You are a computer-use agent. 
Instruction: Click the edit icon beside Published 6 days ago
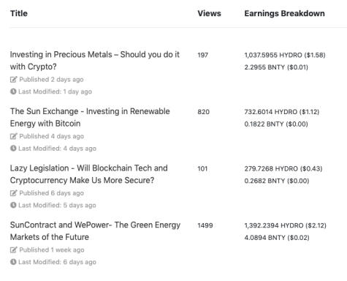(x=13, y=193)
